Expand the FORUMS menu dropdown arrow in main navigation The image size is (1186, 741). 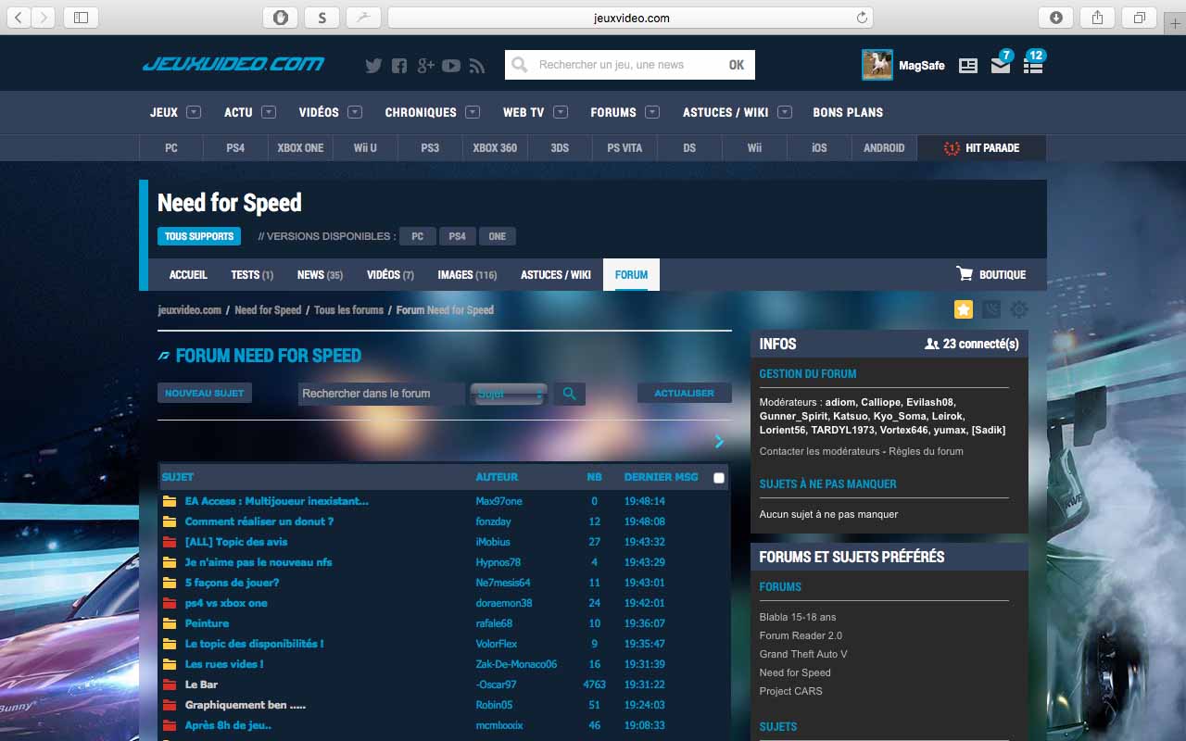click(x=652, y=112)
